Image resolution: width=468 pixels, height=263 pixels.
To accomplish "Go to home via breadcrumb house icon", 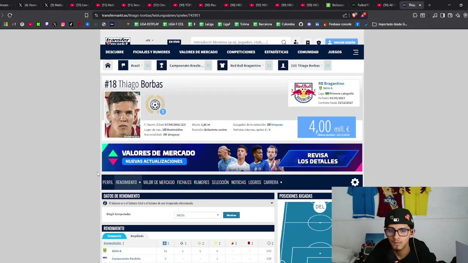I will pos(108,65).
